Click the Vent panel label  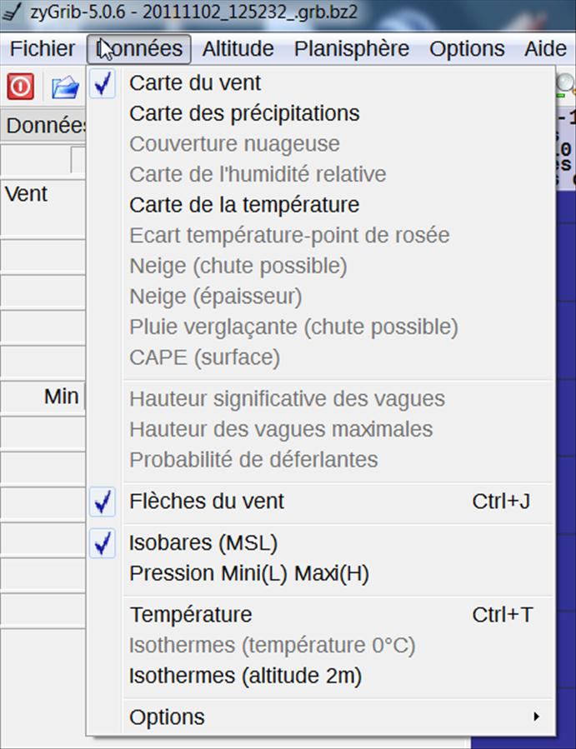[27, 194]
